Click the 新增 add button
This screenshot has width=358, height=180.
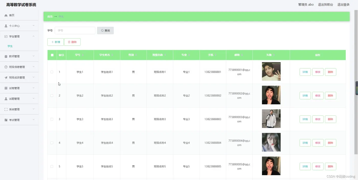[x=55, y=42]
